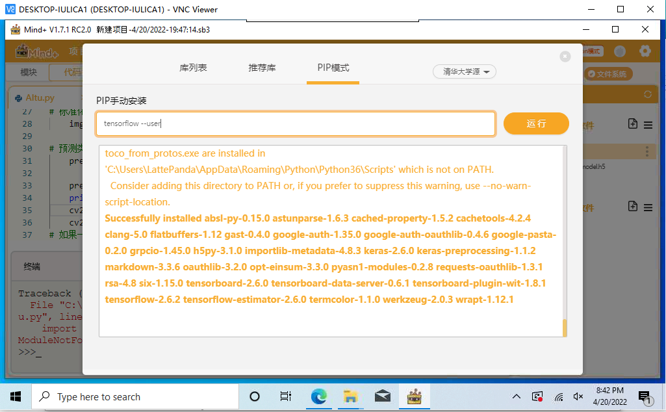Image resolution: width=666 pixels, height=412 pixels.
Task: Click the model.h5 file entry
Action: pos(594,166)
